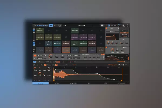
Task: Select the empty pad numbered 47
Action: pyautogui.click(x=66, y=37)
